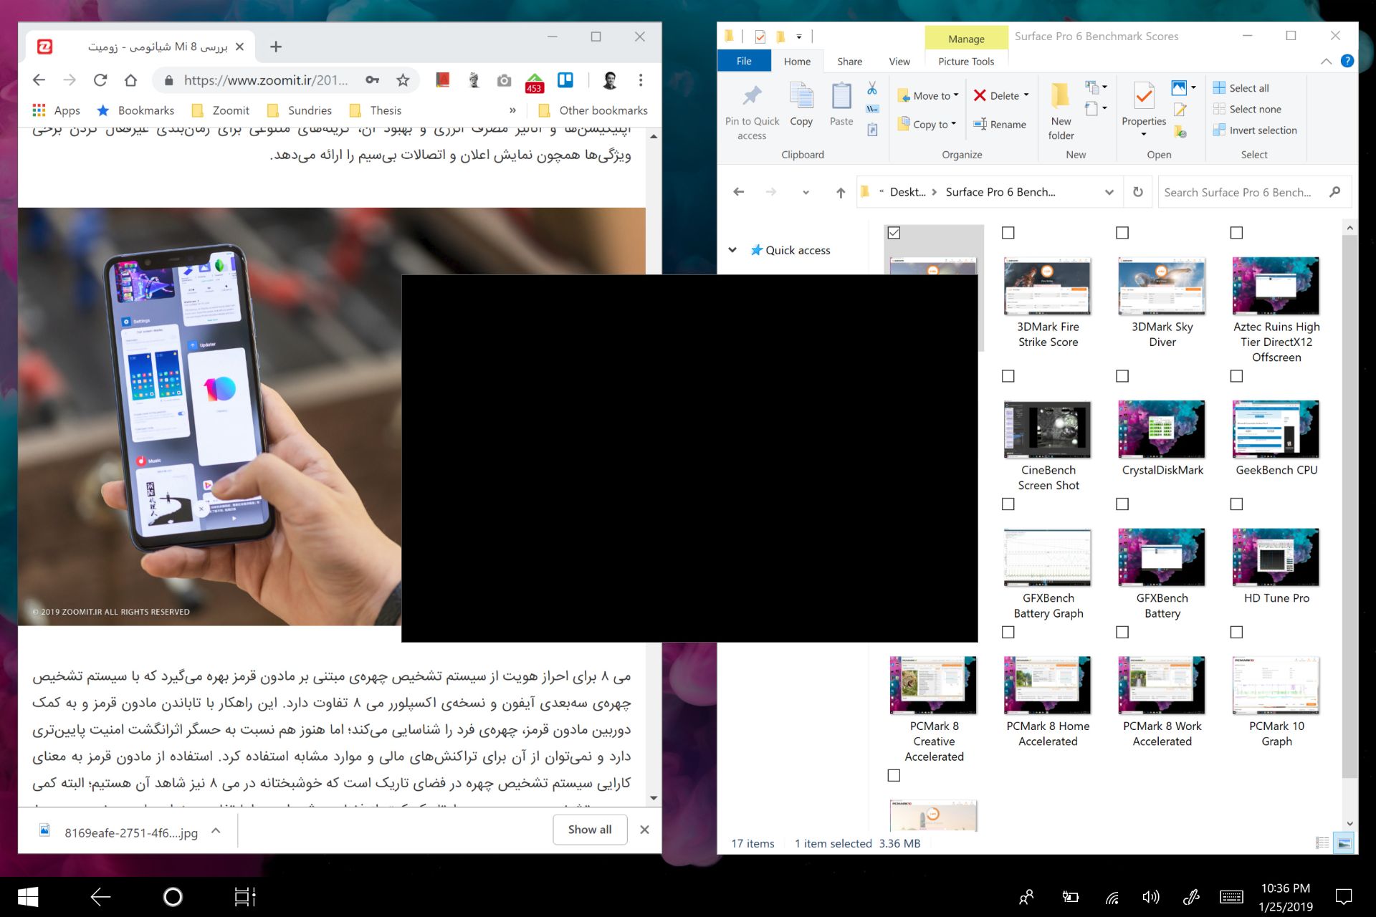The image size is (1376, 917).
Task: Check the HD Tune Pro checkbox
Action: (1236, 504)
